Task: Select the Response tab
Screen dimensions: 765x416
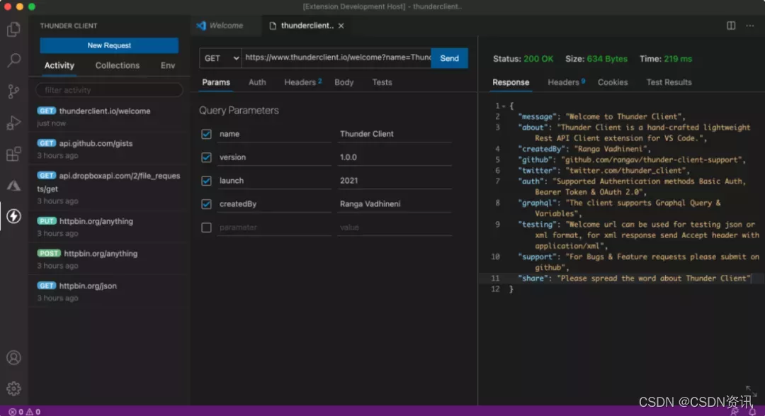Action: [510, 82]
